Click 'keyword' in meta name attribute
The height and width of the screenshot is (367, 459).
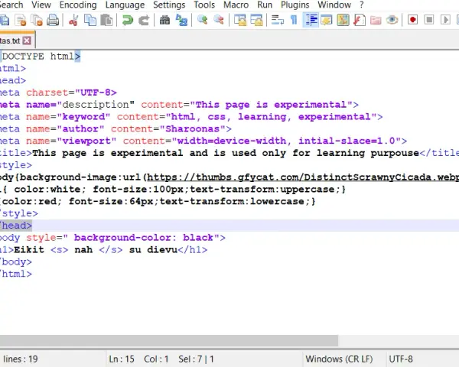[x=83, y=117]
